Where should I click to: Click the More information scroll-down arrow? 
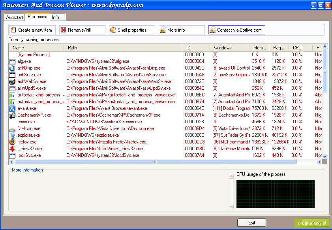pos(231,206)
